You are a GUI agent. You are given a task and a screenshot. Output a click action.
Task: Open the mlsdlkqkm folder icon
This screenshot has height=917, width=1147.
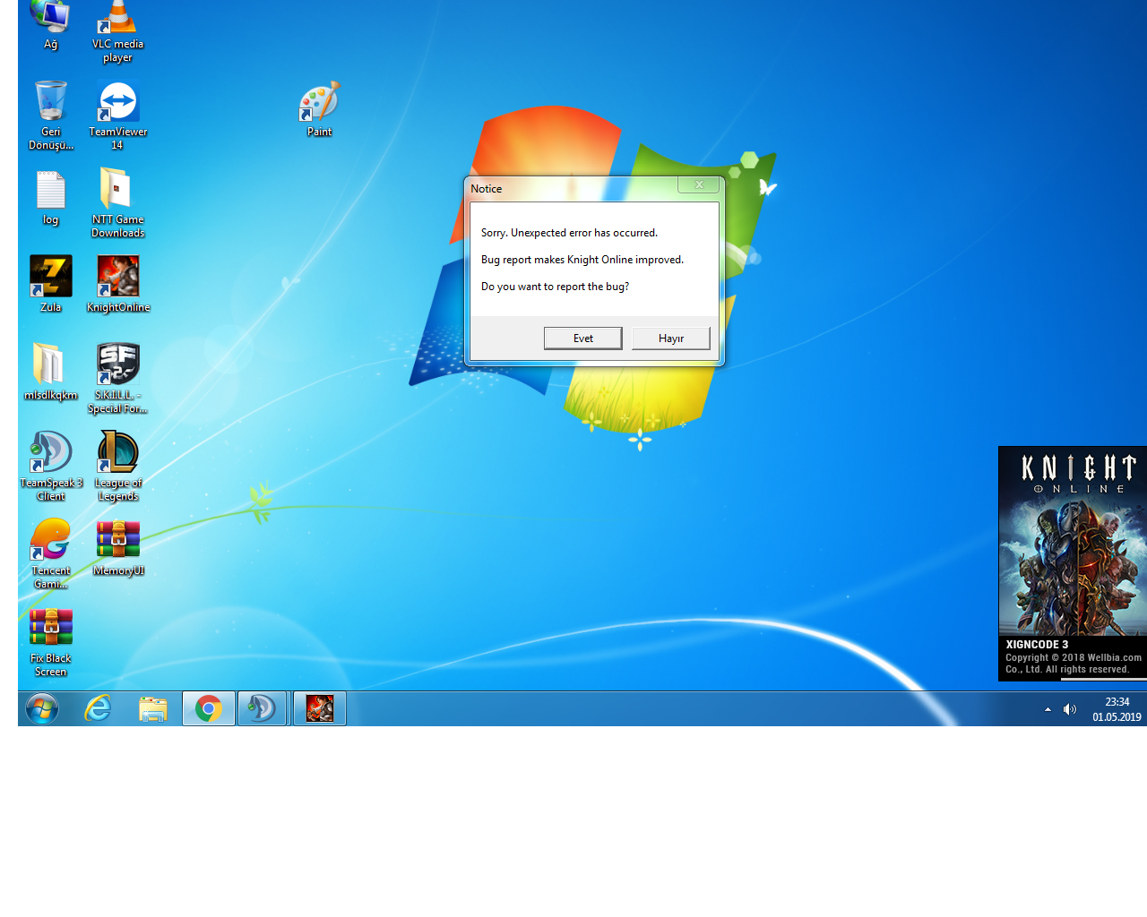pyautogui.click(x=51, y=372)
